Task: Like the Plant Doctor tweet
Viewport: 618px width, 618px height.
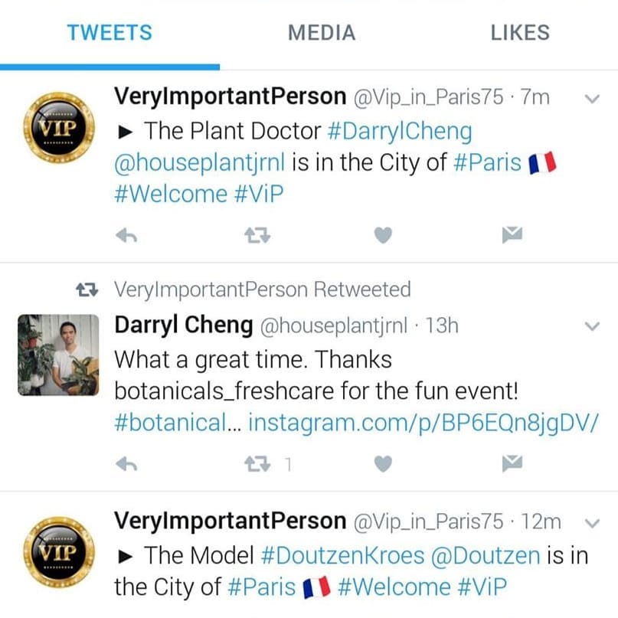Action: point(383,235)
